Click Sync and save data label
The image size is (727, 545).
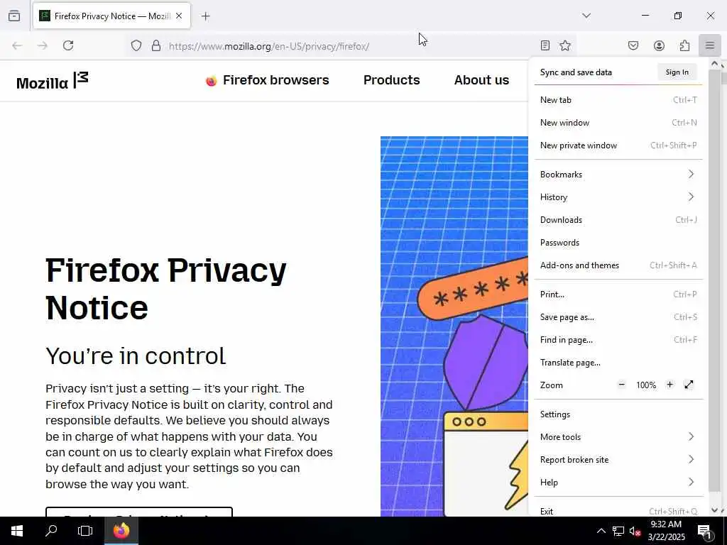pyautogui.click(x=576, y=72)
